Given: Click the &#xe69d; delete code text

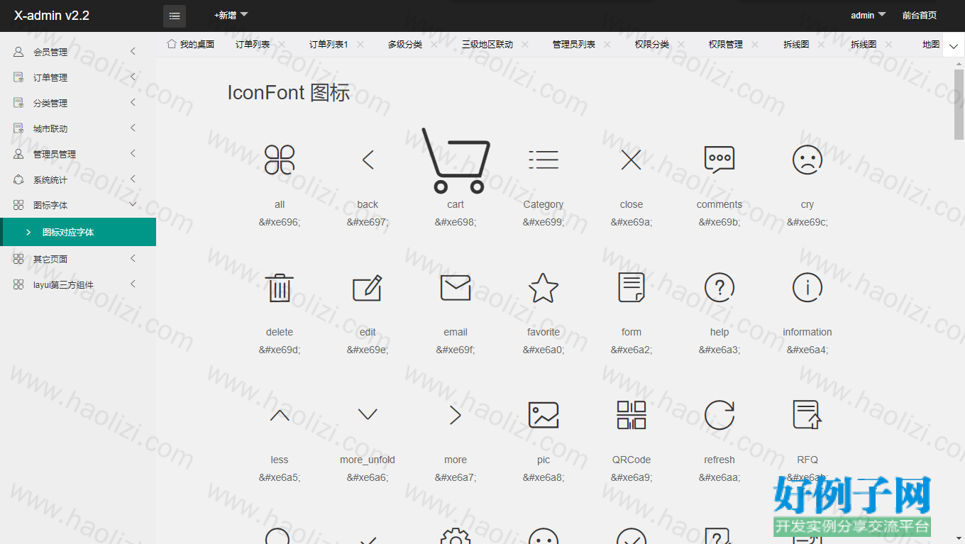Looking at the screenshot, I should tap(280, 350).
